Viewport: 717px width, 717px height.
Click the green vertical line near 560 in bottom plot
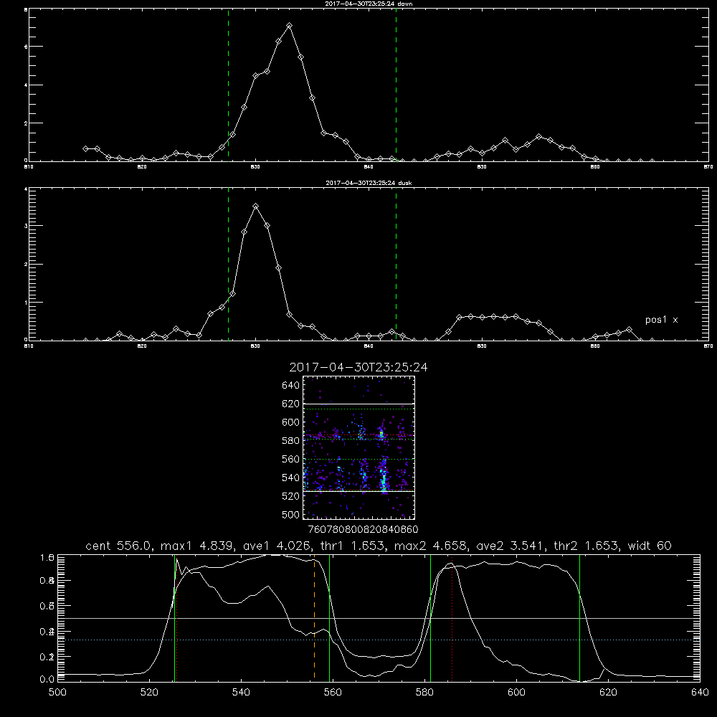point(329,618)
